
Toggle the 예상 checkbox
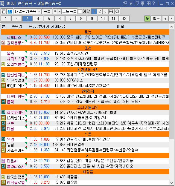(x=80, y=11)
